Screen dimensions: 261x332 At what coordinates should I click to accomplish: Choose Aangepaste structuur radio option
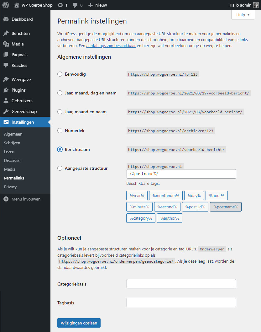pyautogui.click(x=60, y=168)
